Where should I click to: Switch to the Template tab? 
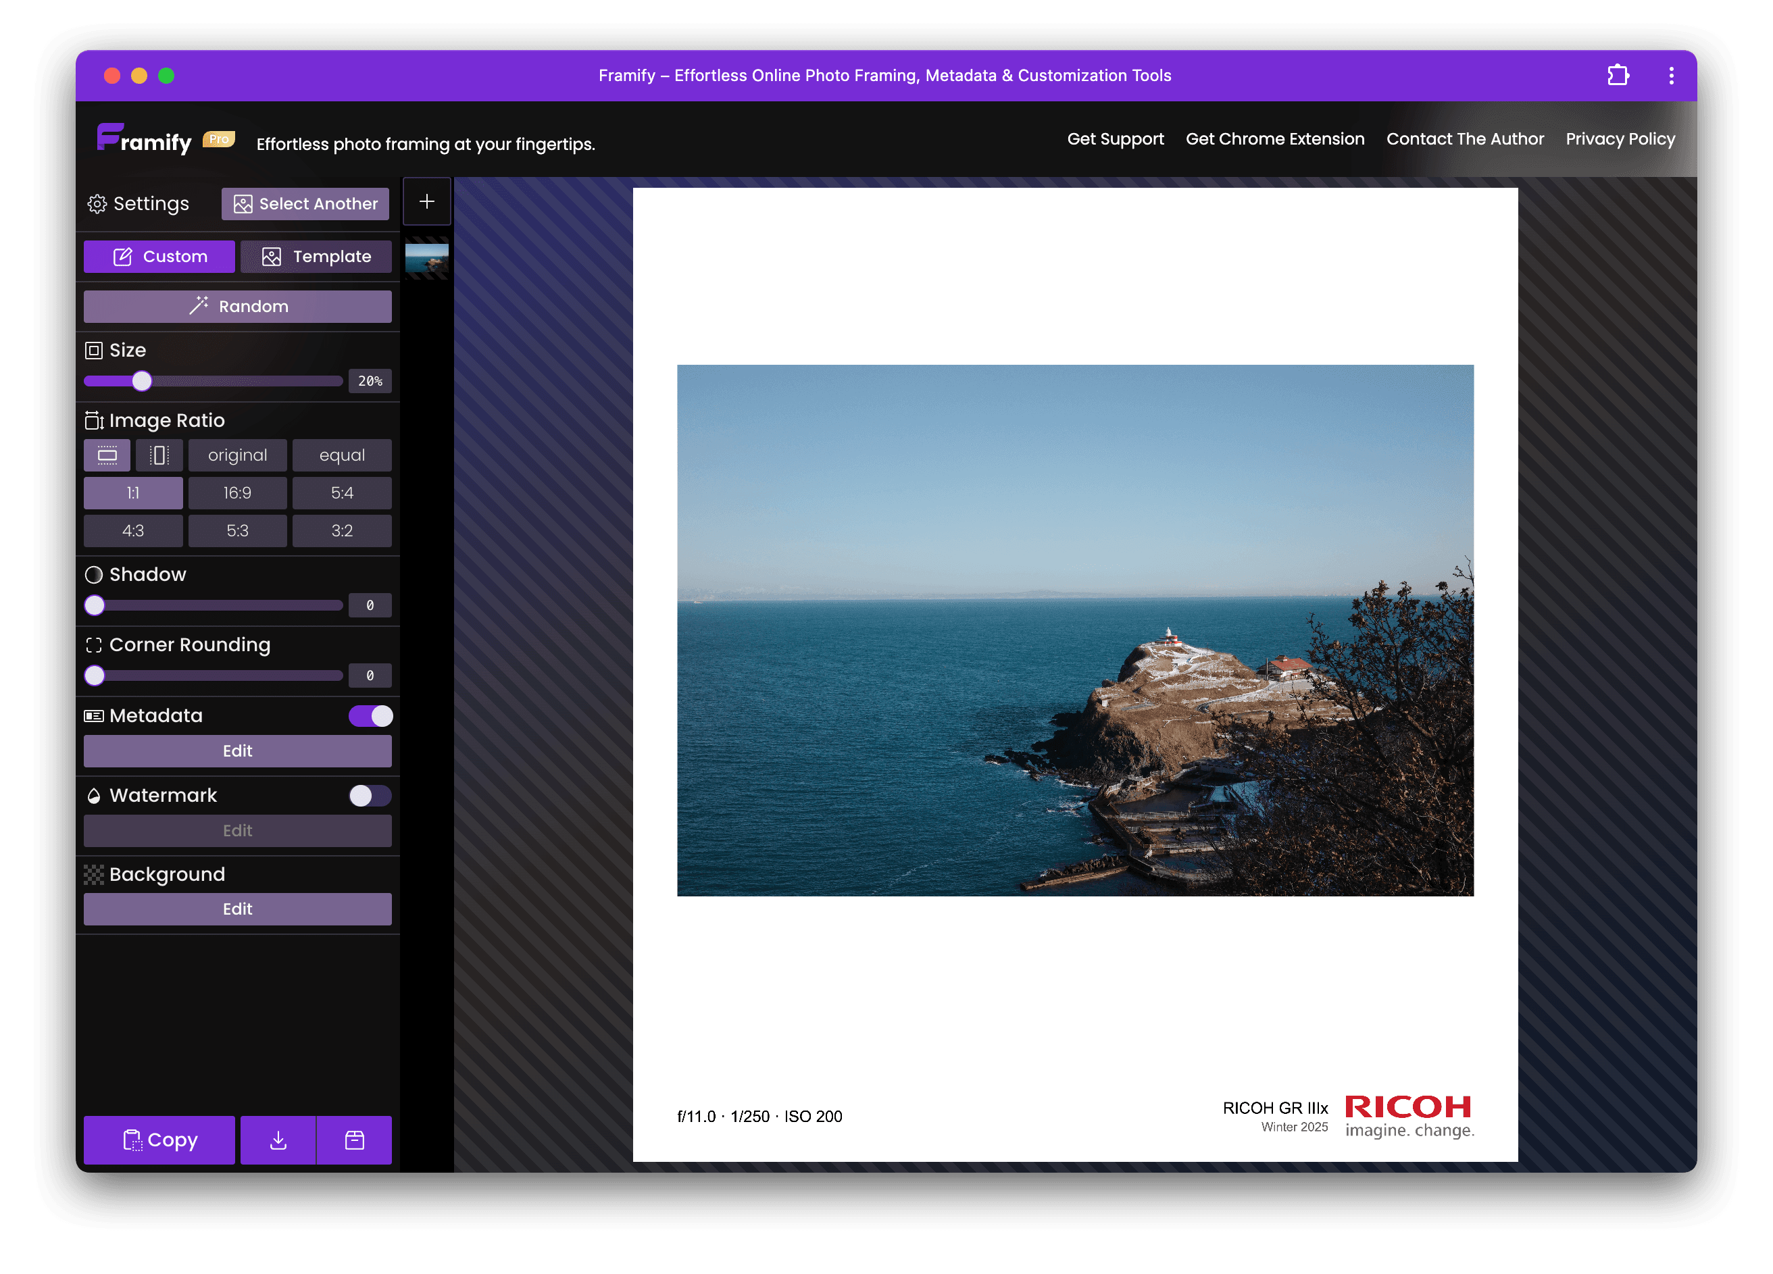coord(316,257)
